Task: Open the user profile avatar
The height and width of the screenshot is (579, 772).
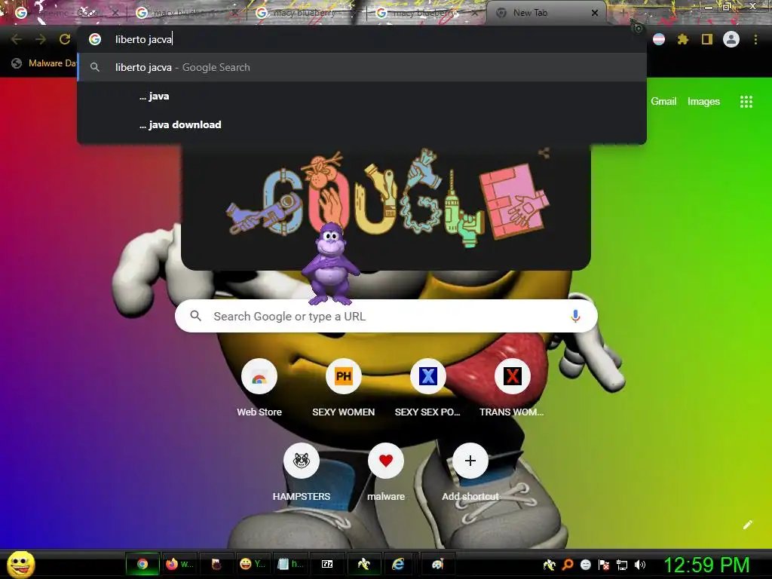Action: click(x=731, y=39)
